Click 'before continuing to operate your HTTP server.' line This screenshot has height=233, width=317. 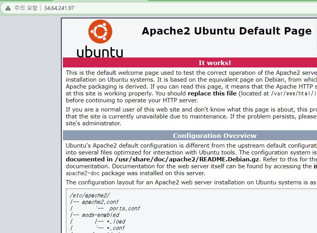(132, 100)
